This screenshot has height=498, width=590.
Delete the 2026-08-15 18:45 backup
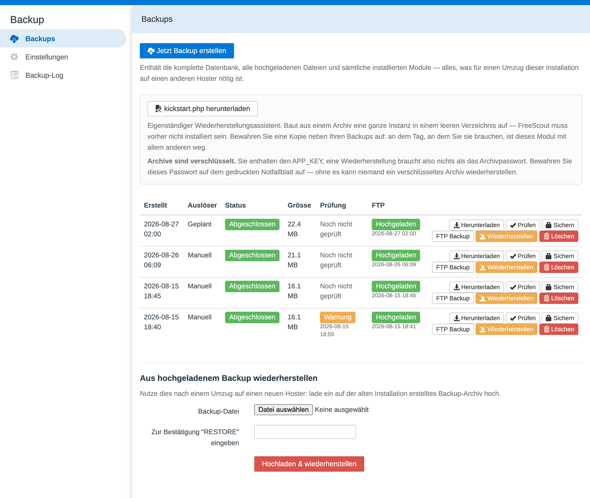point(559,298)
